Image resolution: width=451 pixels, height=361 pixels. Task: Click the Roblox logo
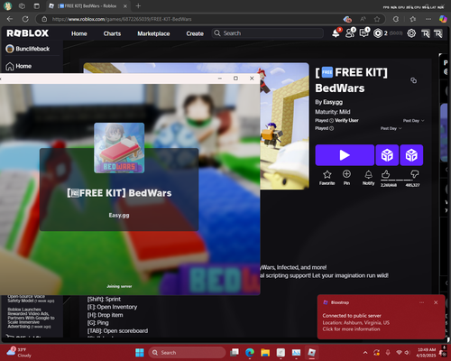point(28,33)
